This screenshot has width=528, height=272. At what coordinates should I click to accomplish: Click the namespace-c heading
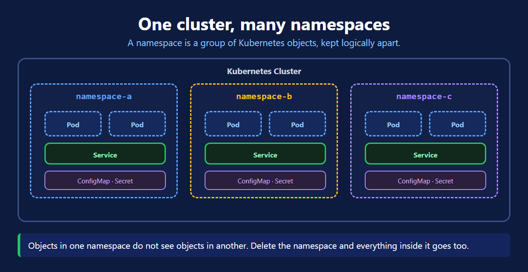click(424, 97)
